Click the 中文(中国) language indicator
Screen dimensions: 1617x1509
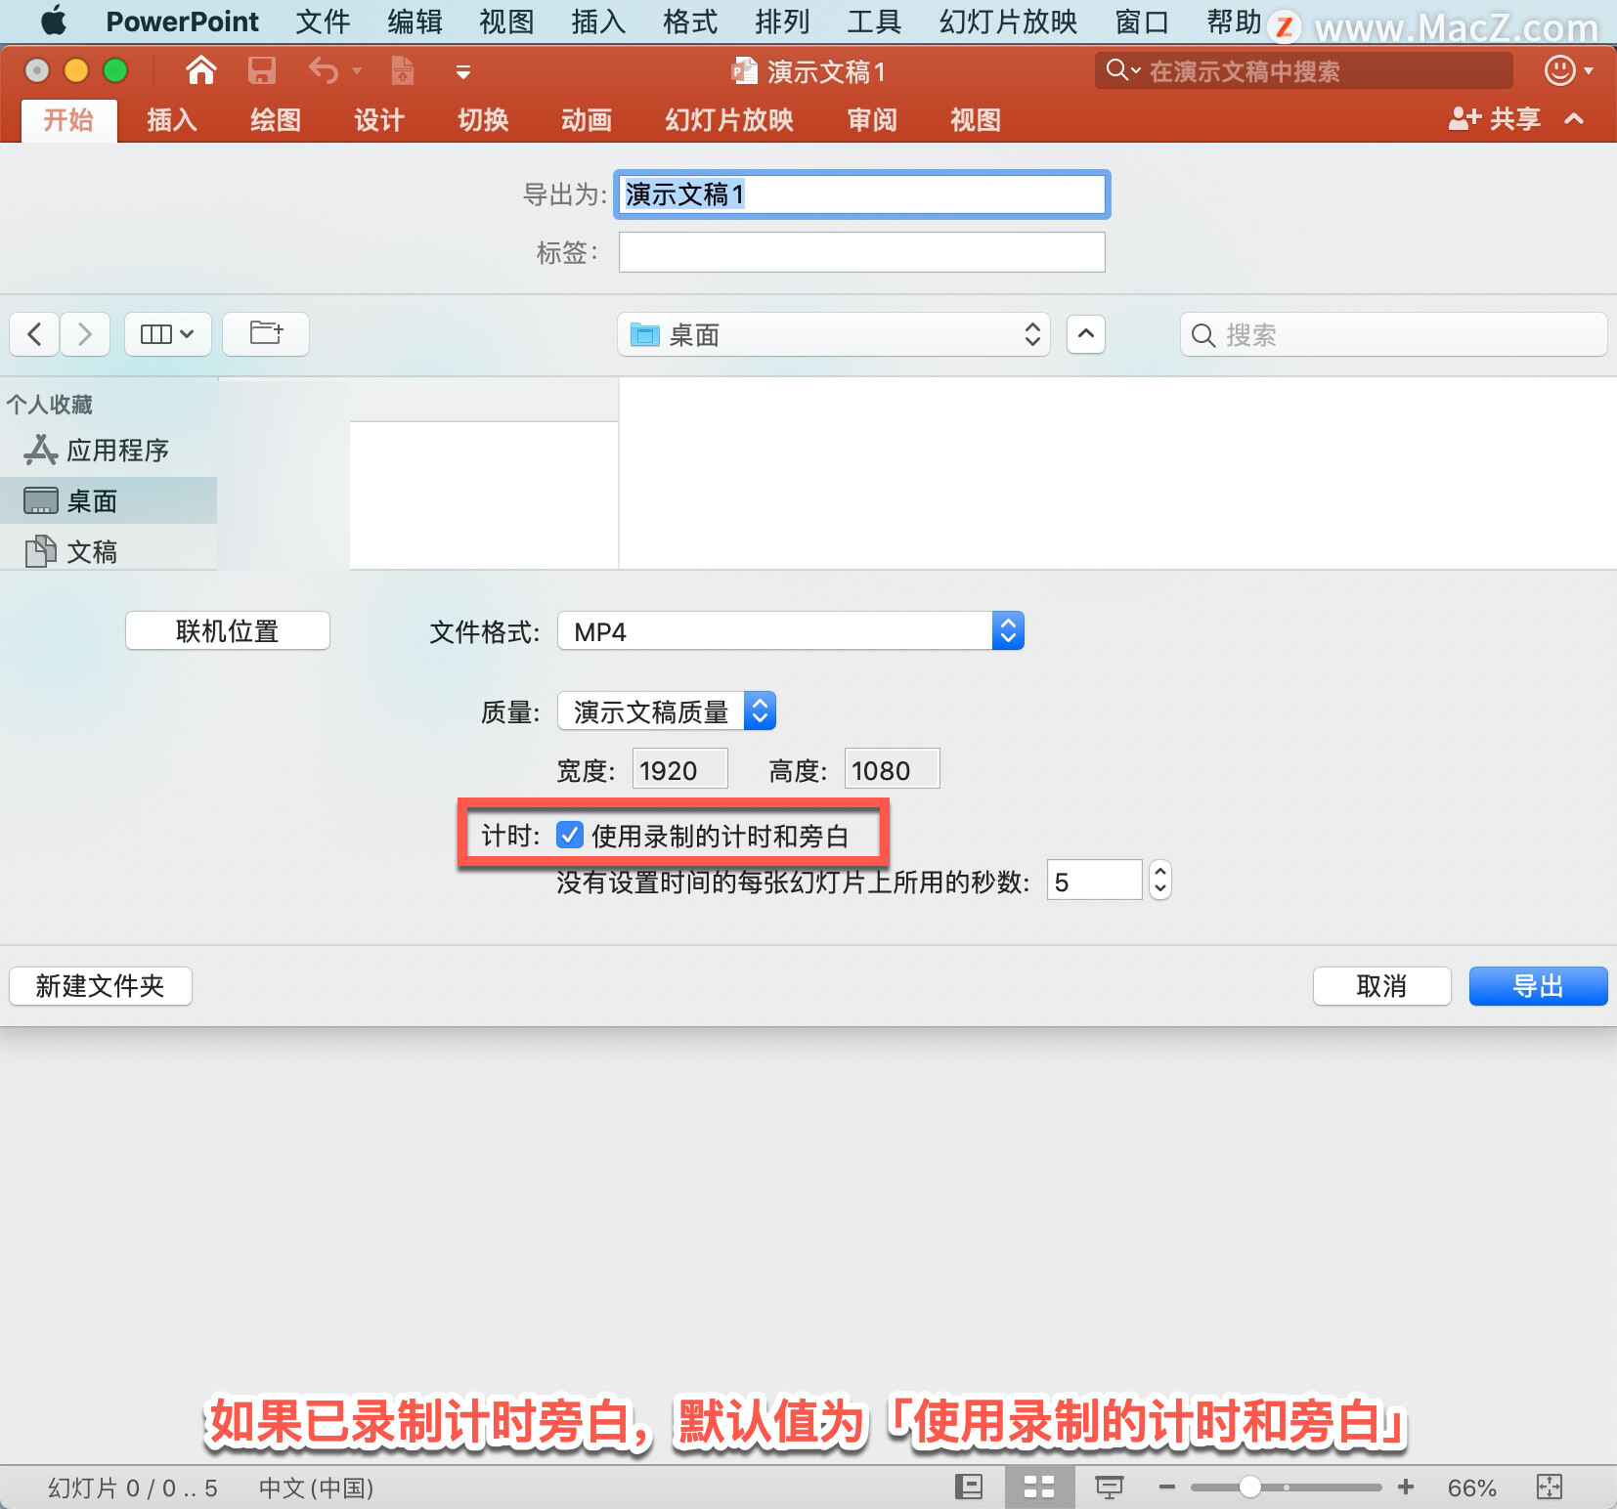point(316,1488)
